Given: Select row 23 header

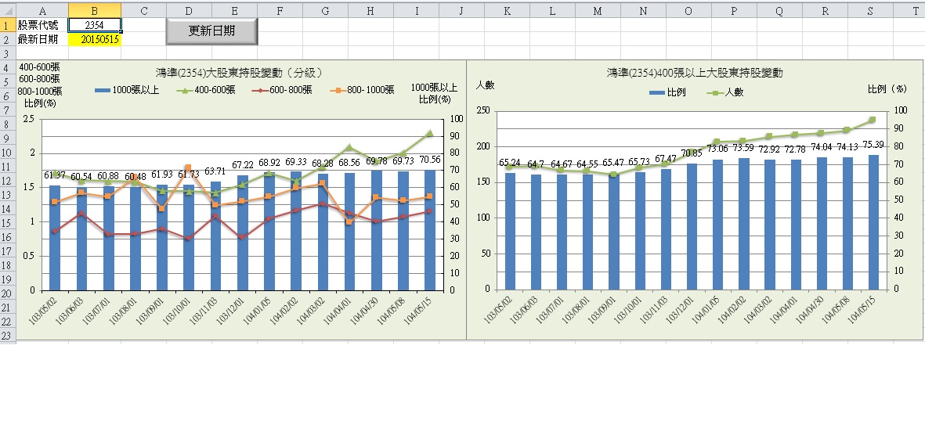Looking at the screenshot, I should pyautogui.click(x=8, y=336).
